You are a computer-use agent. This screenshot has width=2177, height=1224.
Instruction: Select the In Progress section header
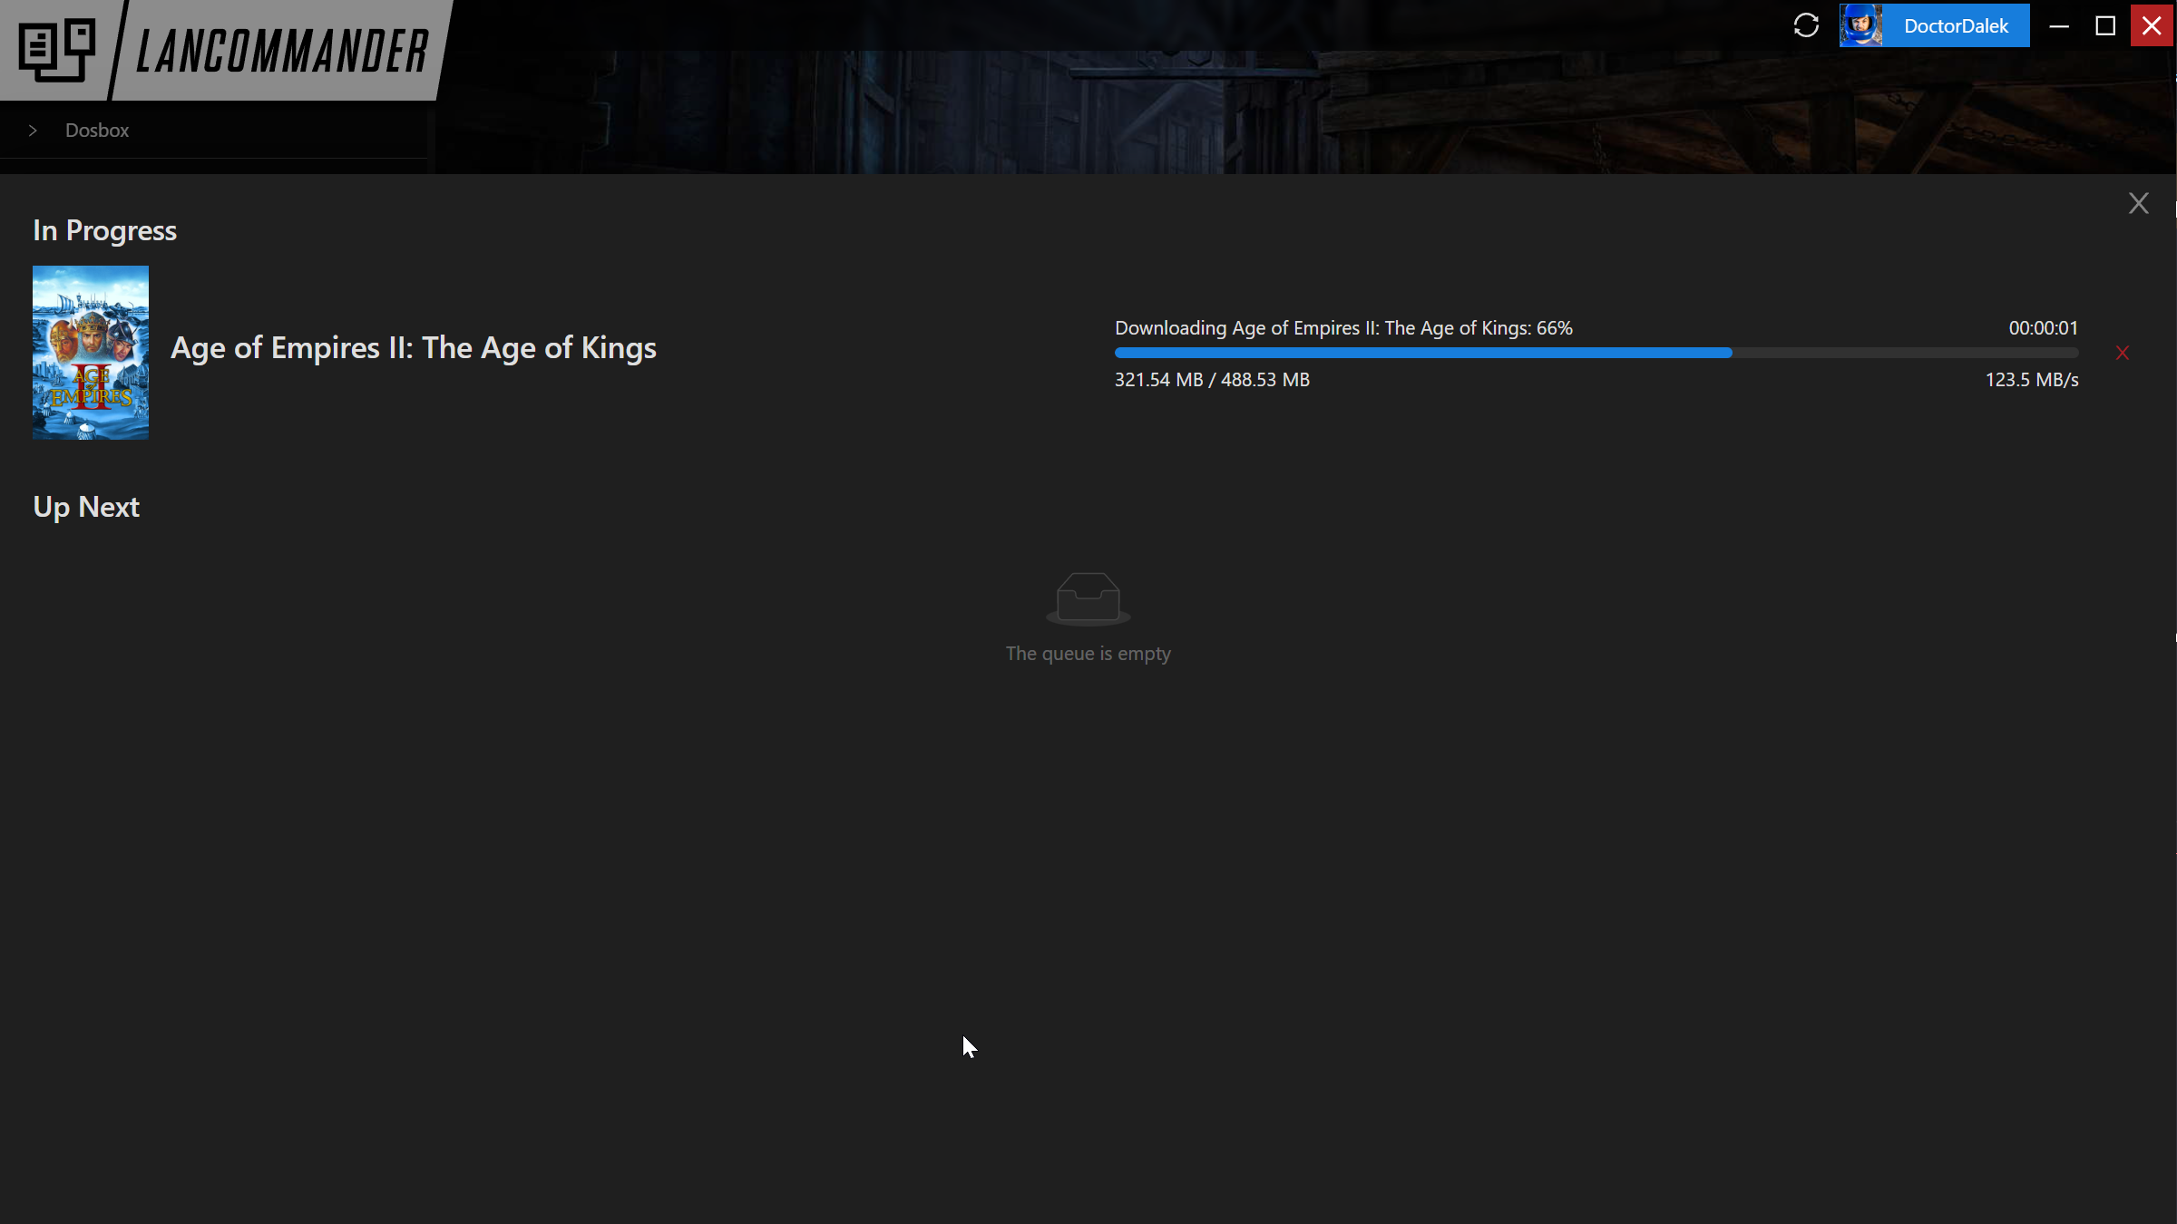(103, 229)
